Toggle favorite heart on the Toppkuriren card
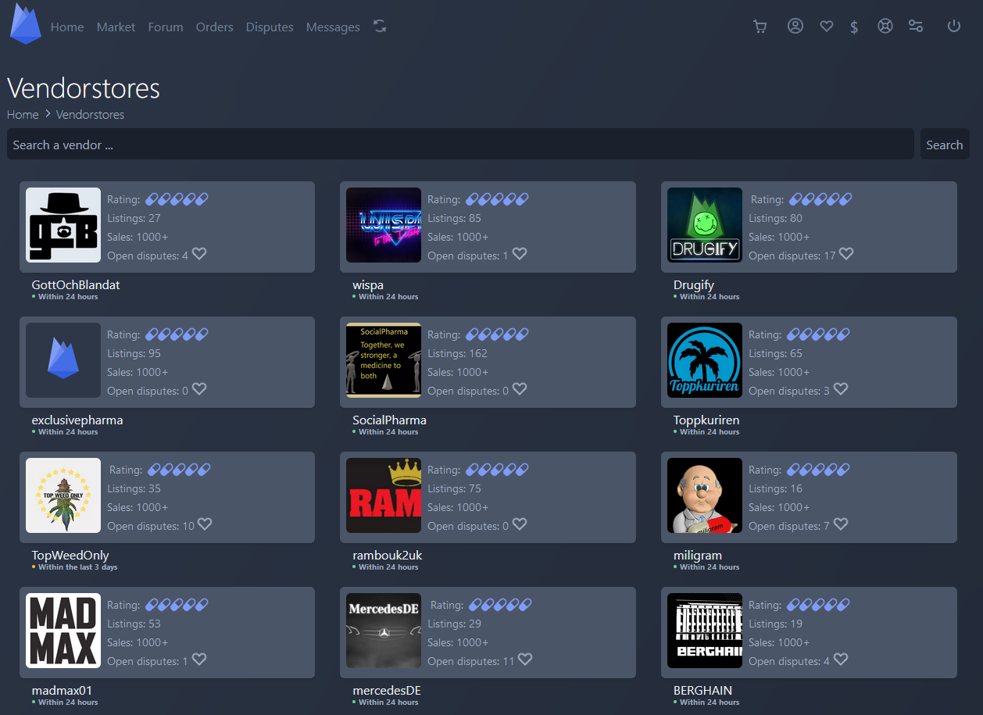 (841, 389)
